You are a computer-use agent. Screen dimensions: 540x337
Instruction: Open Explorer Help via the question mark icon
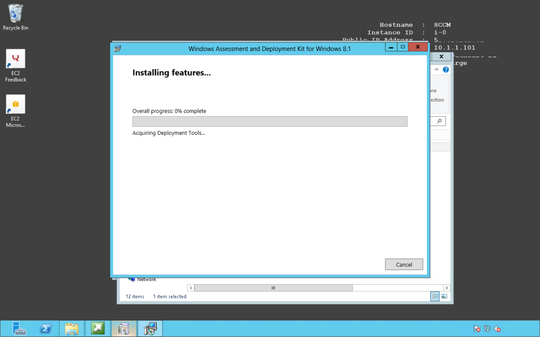pos(445,69)
